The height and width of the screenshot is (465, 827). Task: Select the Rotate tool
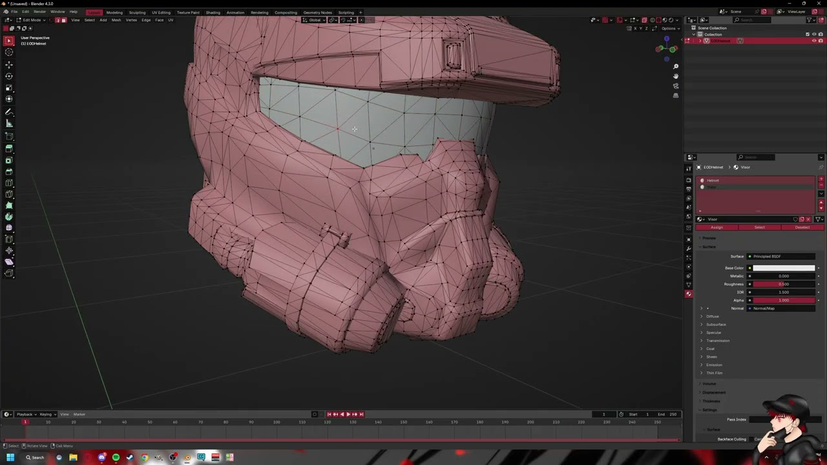click(9, 76)
